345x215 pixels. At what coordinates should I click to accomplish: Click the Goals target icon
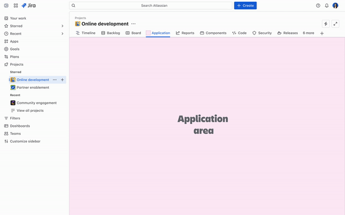6,49
